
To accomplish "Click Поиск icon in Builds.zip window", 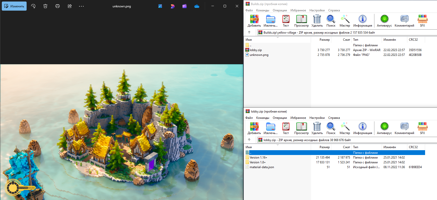I will [331, 21].
